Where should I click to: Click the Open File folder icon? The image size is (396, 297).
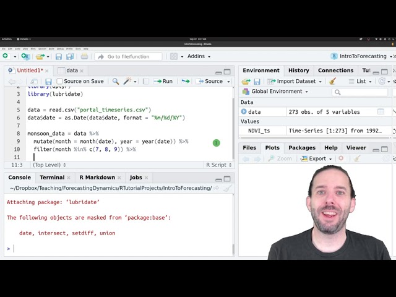coord(40,56)
